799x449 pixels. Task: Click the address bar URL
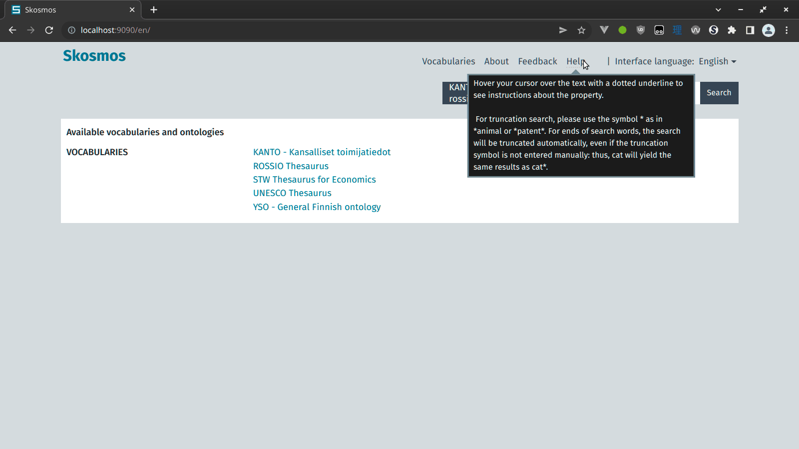(115, 30)
